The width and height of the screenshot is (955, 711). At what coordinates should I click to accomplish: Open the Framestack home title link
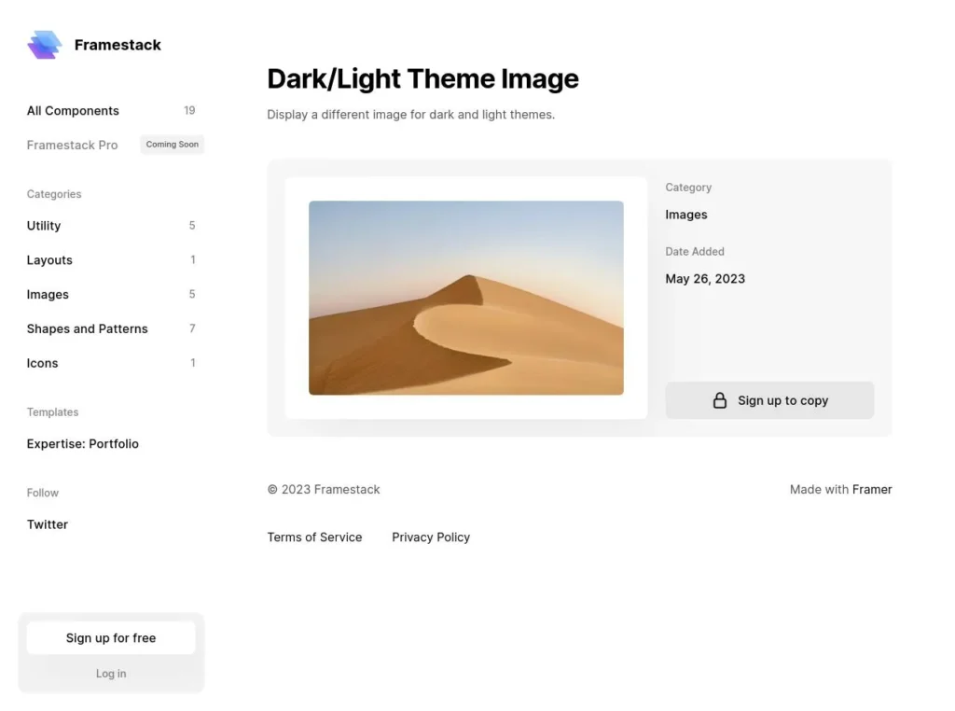pyautogui.click(x=118, y=45)
